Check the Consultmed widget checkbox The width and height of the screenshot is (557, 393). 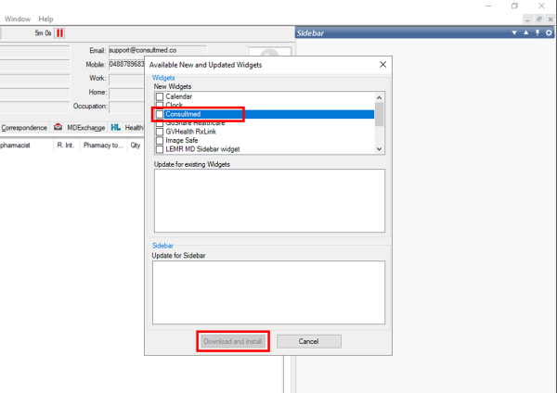(160, 114)
